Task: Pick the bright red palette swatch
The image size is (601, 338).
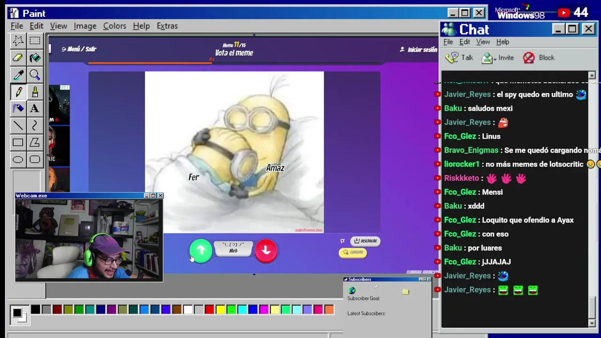Action: 209,309
